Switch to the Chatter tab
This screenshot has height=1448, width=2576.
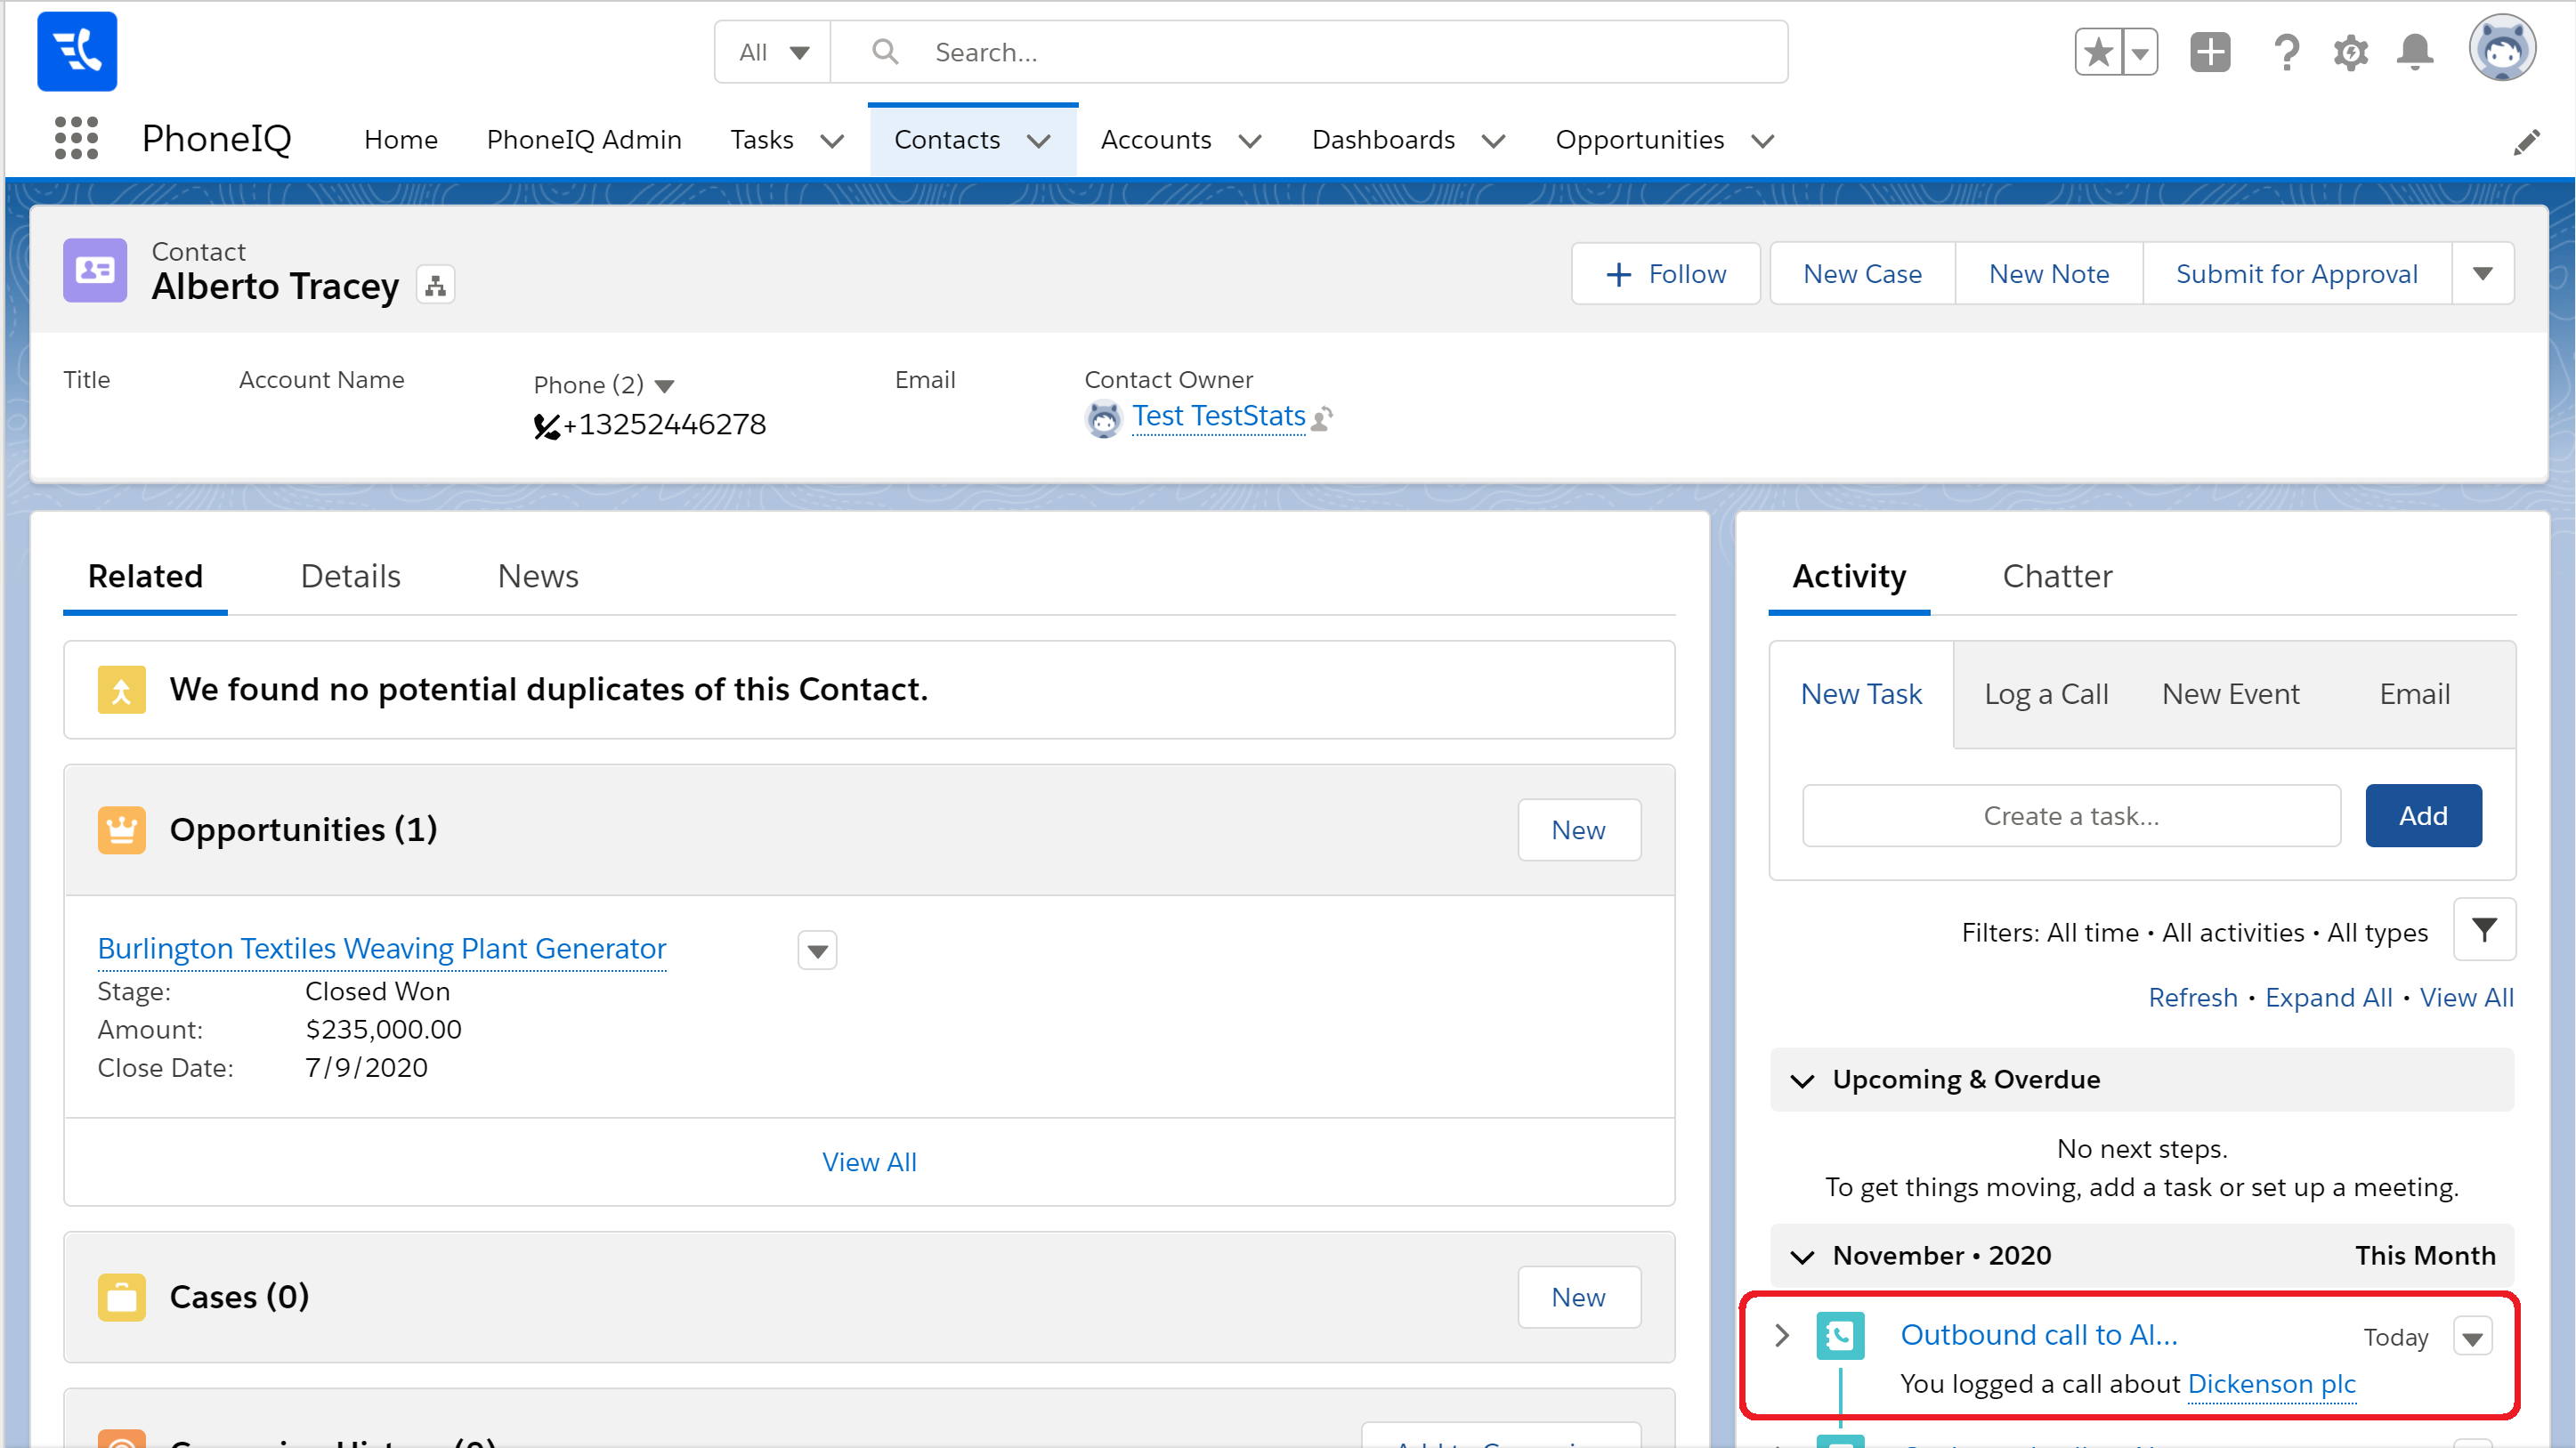coord(2057,576)
